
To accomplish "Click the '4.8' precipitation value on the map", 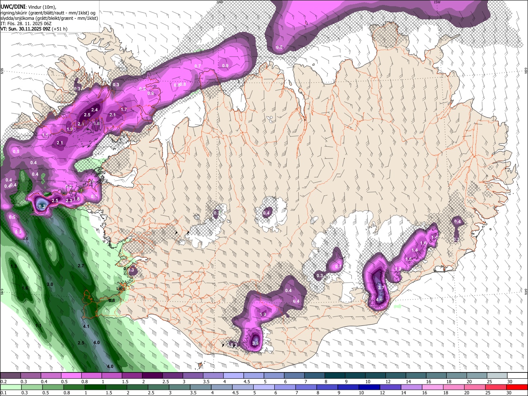I will (379, 299).
